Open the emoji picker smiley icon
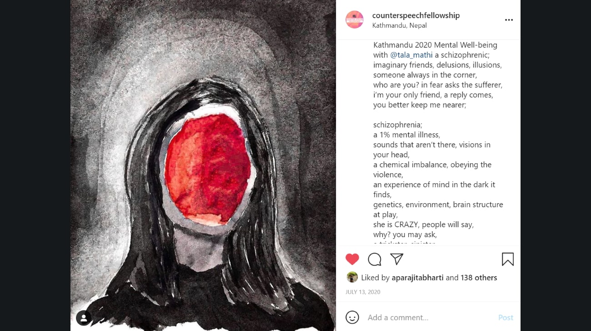This screenshot has width=591, height=331. coord(352,317)
